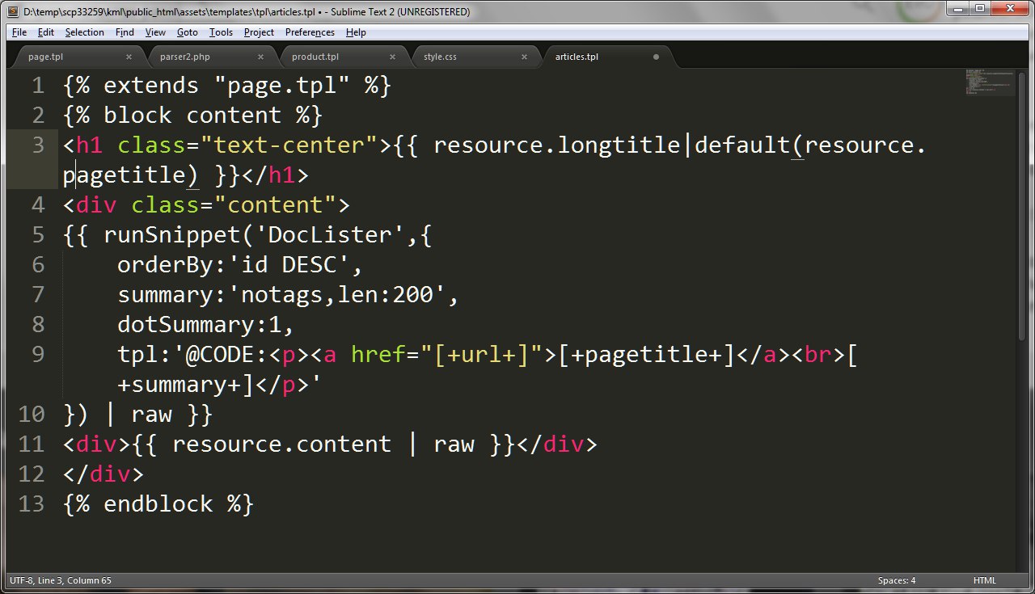This screenshot has height=594, width=1035.
Task: Click class="content" on line 4
Action: pyautogui.click(x=234, y=205)
